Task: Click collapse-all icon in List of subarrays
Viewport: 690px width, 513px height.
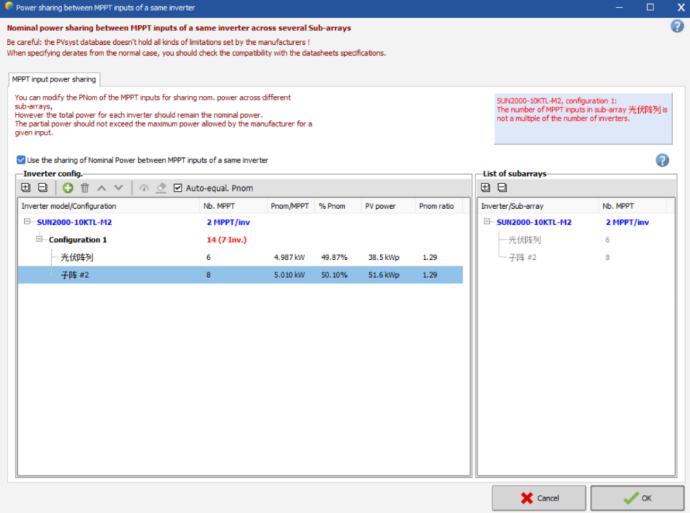Action: (502, 188)
